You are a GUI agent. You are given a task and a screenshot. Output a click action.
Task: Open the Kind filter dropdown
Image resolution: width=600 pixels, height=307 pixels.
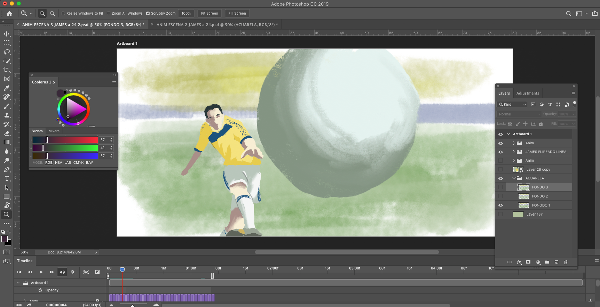(x=513, y=104)
